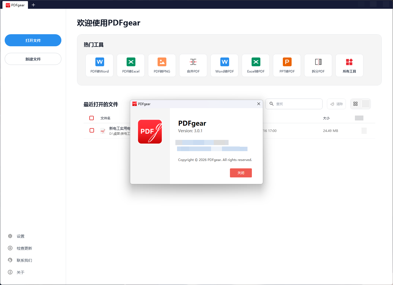
Task: Click the 文件名 column header
Action: [x=106, y=118]
